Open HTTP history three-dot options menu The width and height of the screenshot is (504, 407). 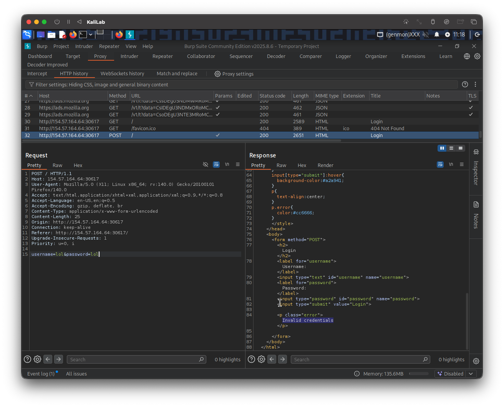pos(476,84)
